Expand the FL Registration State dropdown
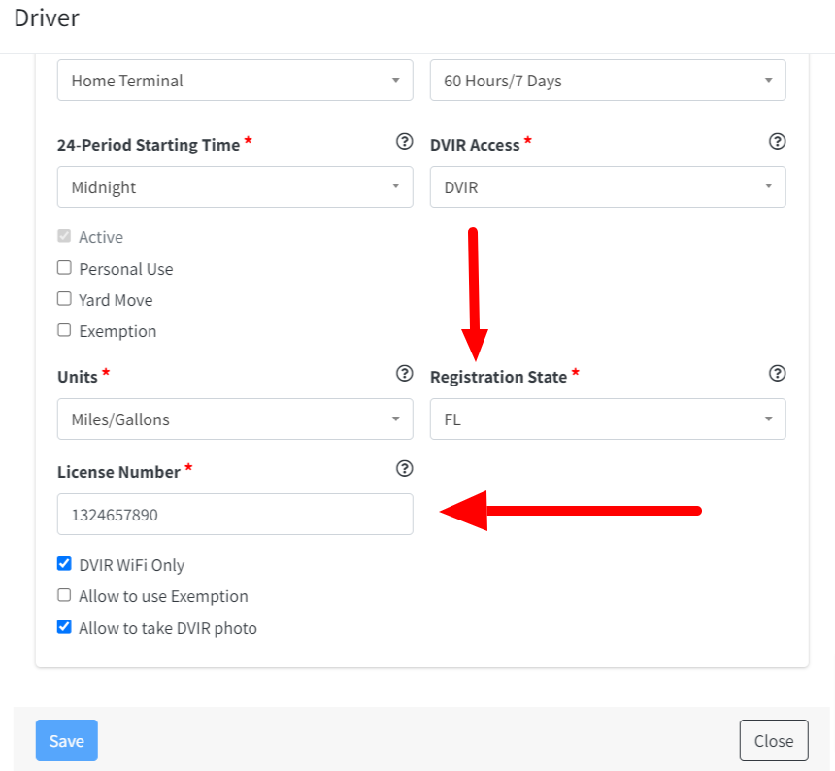The width and height of the screenshot is (835, 771). click(x=608, y=419)
